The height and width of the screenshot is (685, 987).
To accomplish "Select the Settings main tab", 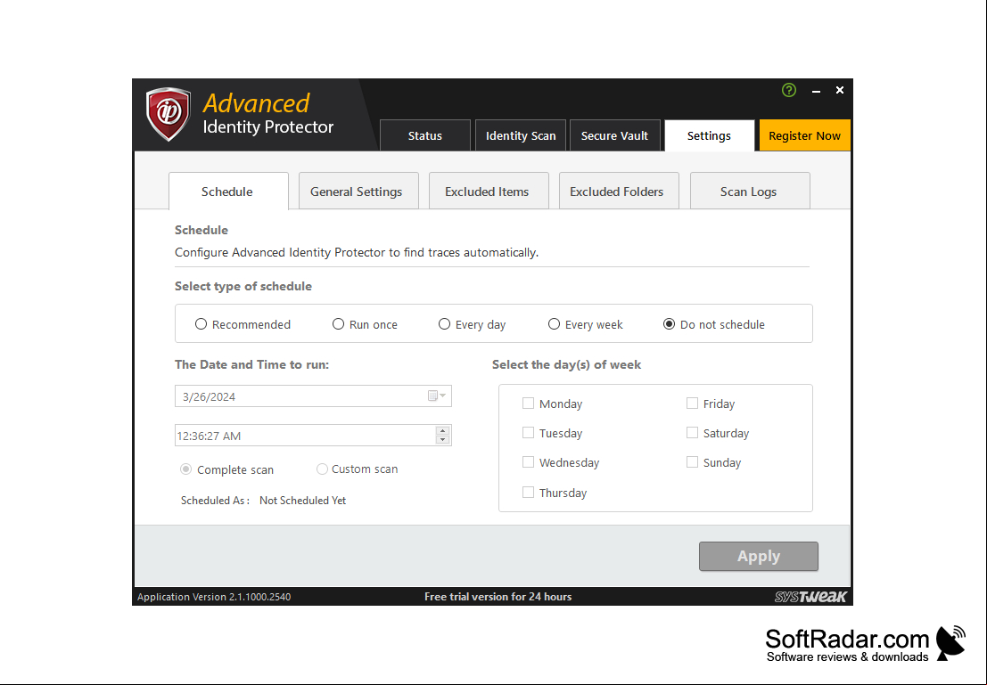I will (x=710, y=135).
